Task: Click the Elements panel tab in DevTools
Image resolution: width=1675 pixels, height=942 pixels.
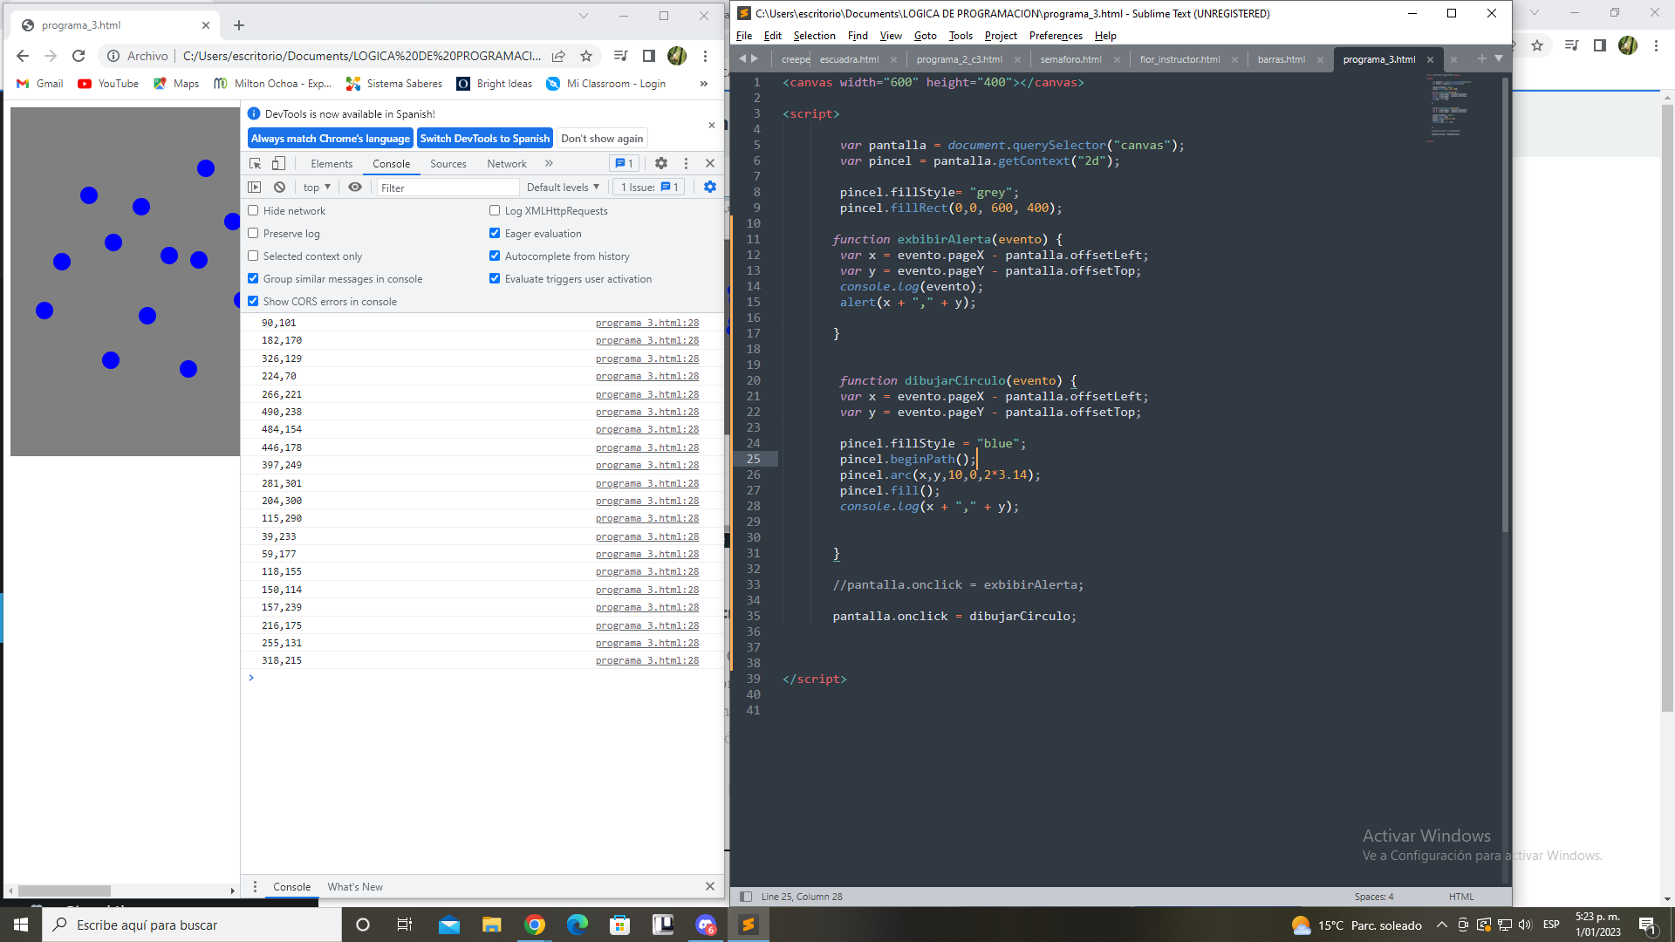Action: [332, 162]
